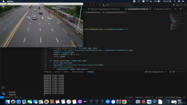Open the PROBLEMS panel tab
Viewport: 187px width, 105px height.
point(48,72)
